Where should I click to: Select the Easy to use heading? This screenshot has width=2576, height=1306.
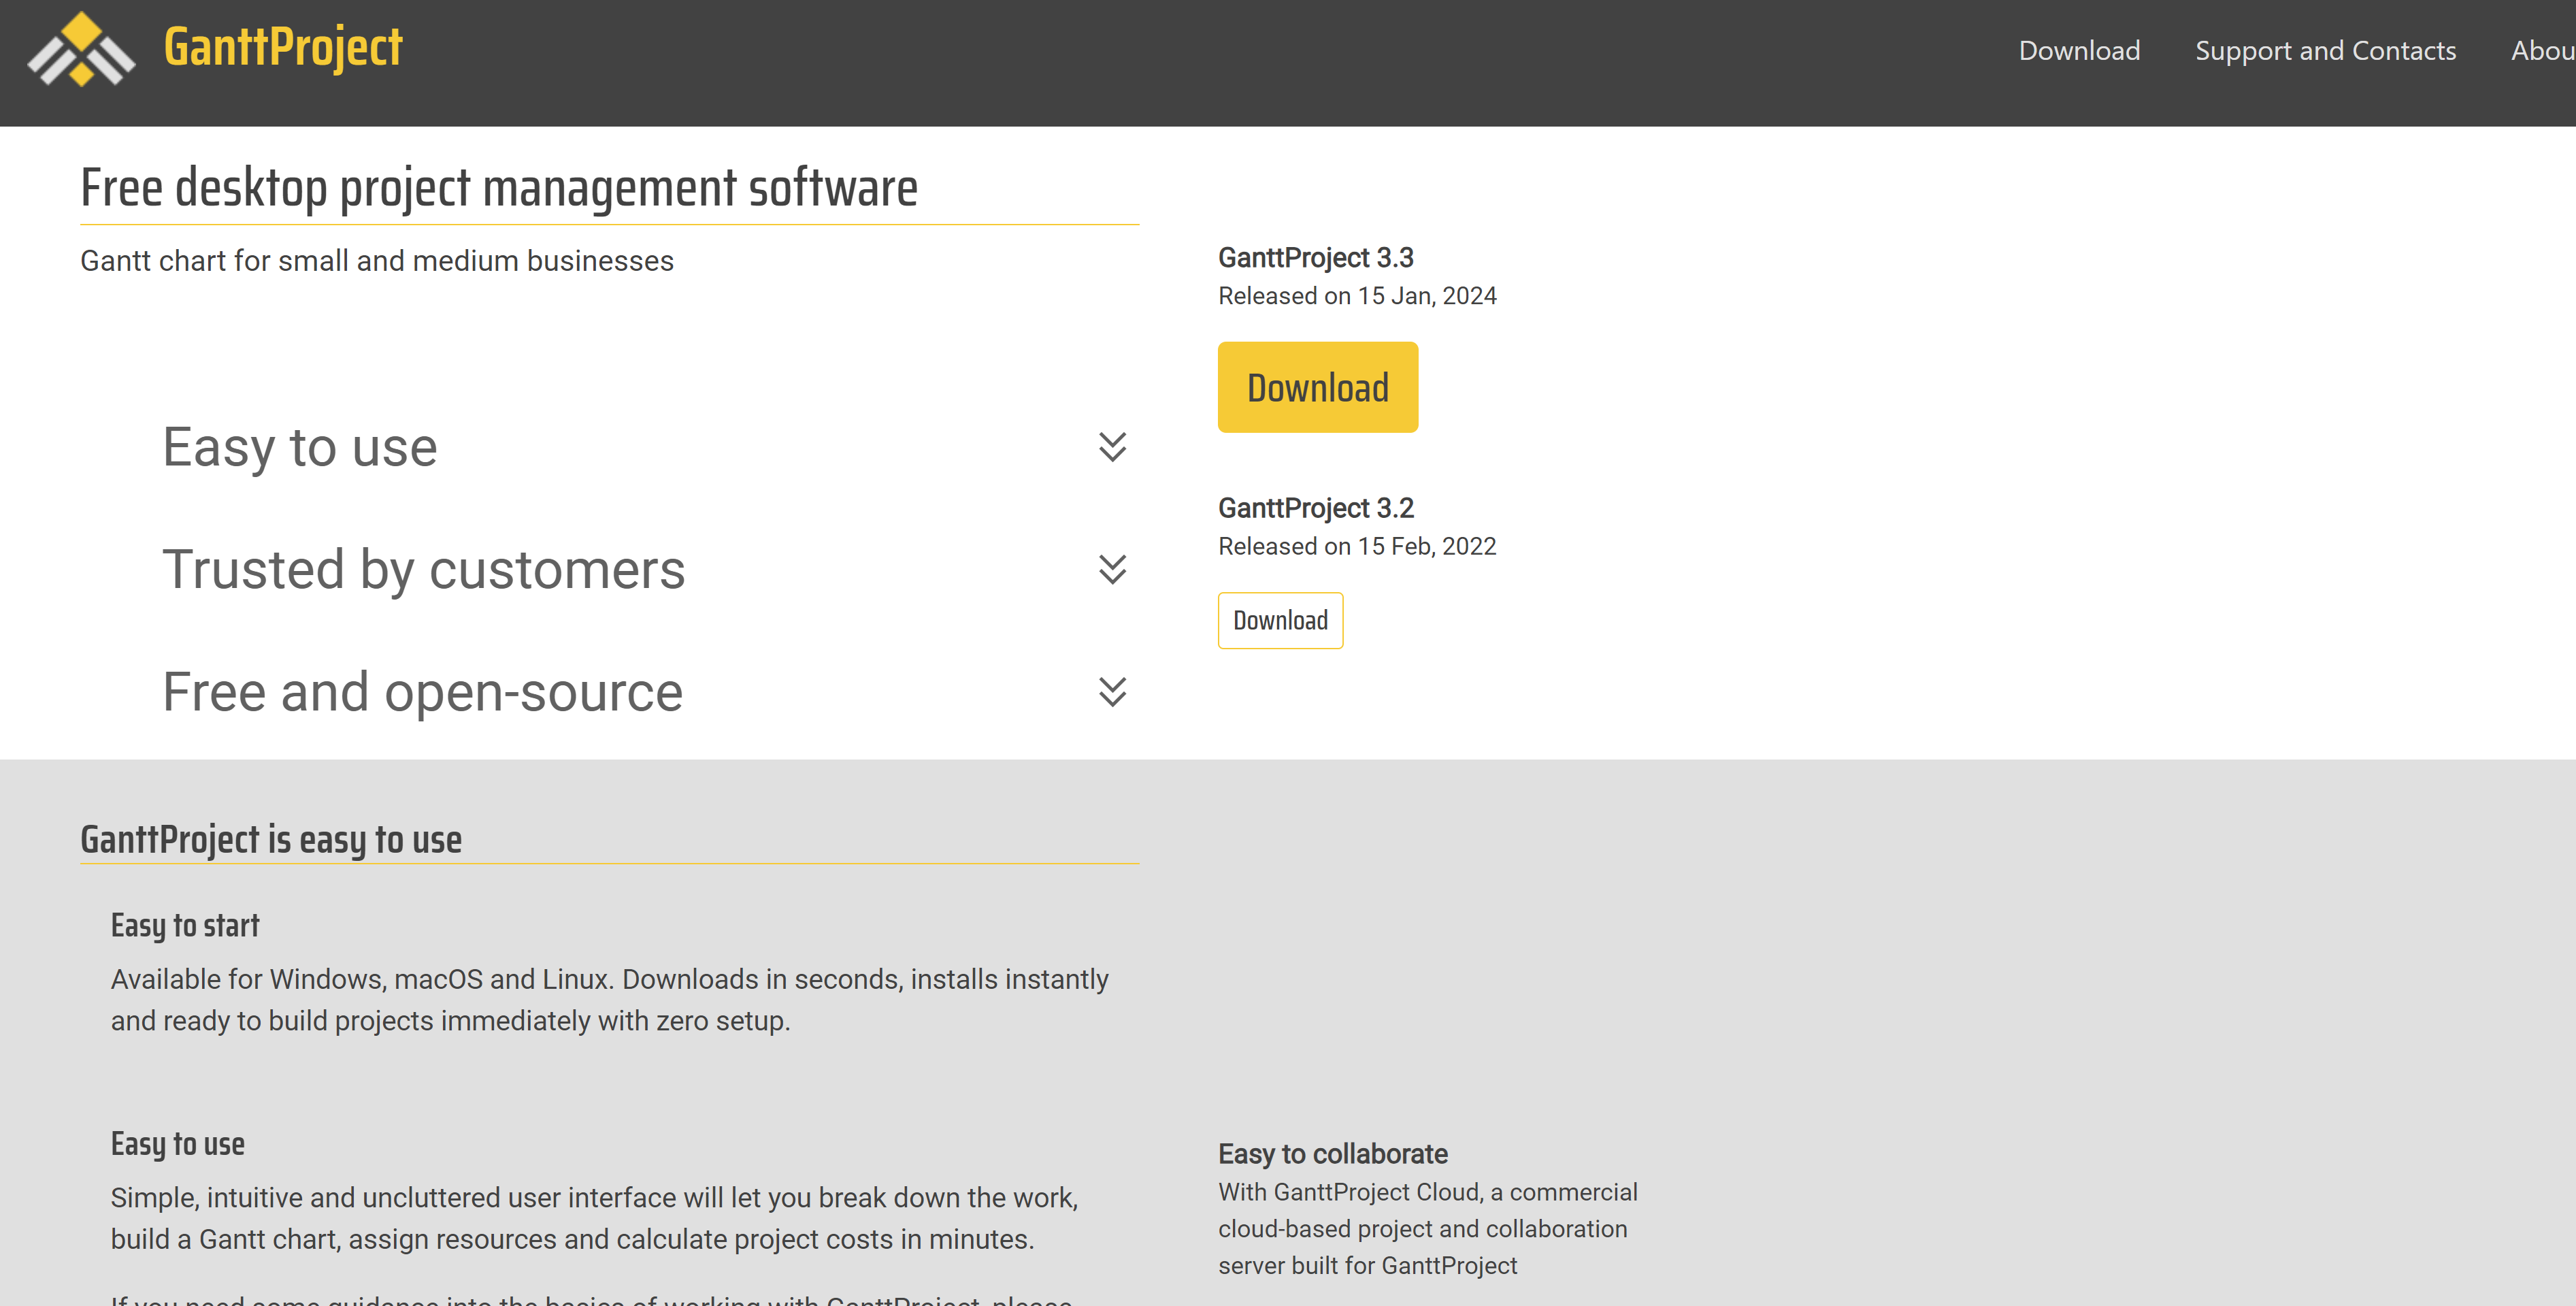(x=300, y=447)
